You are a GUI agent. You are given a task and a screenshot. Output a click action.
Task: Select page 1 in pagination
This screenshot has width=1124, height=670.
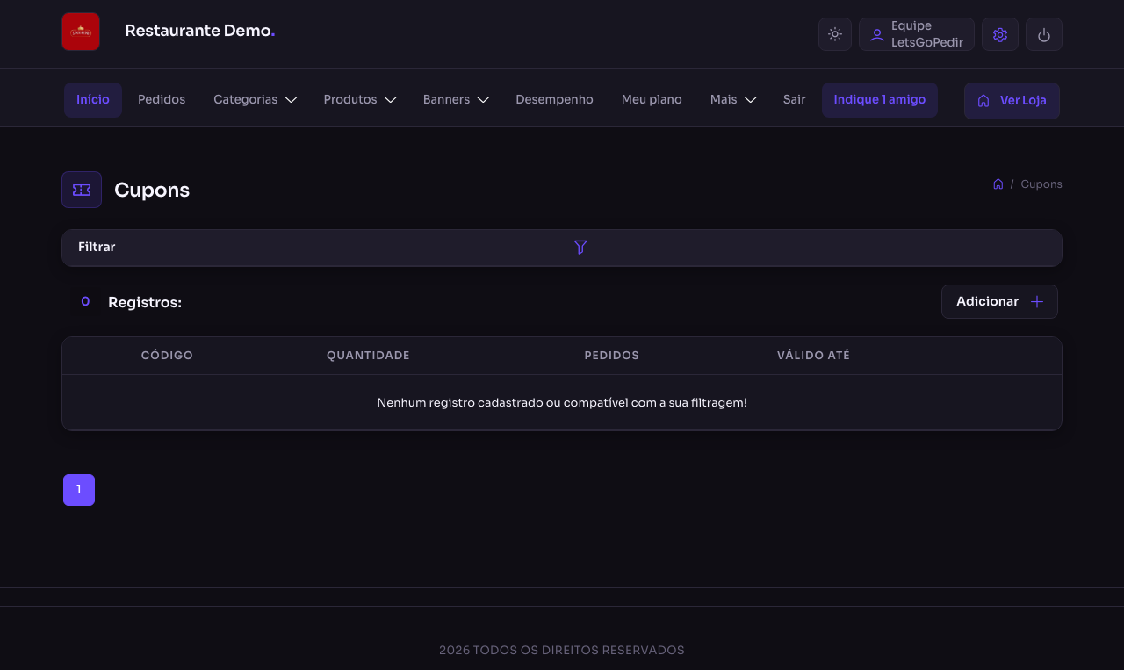[x=79, y=490]
